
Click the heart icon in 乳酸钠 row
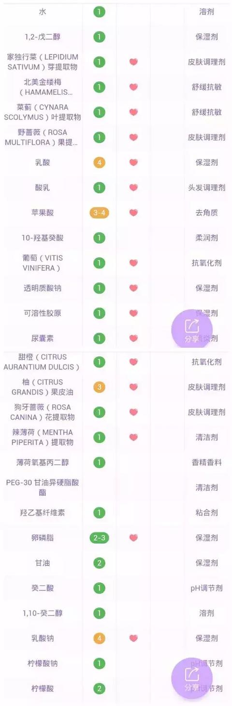pyautogui.click(x=133, y=638)
